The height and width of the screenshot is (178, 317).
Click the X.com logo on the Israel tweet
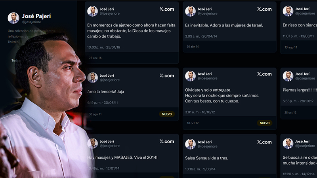pyautogui.click(x=264, y=9)
